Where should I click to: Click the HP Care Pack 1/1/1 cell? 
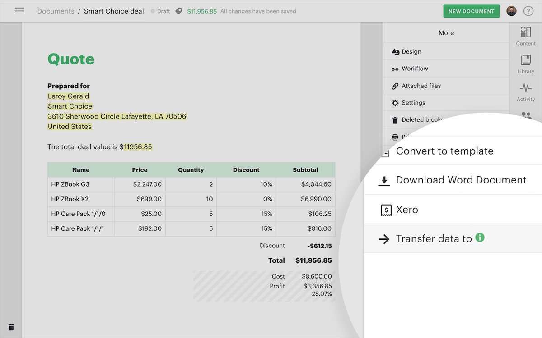click(x=81, y=228)
